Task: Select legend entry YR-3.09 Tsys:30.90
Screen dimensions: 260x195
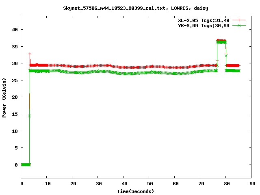Action: coord(204,26)
